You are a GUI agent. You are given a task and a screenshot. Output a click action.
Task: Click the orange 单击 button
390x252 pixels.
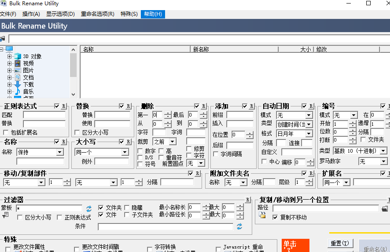pos(295,245)
